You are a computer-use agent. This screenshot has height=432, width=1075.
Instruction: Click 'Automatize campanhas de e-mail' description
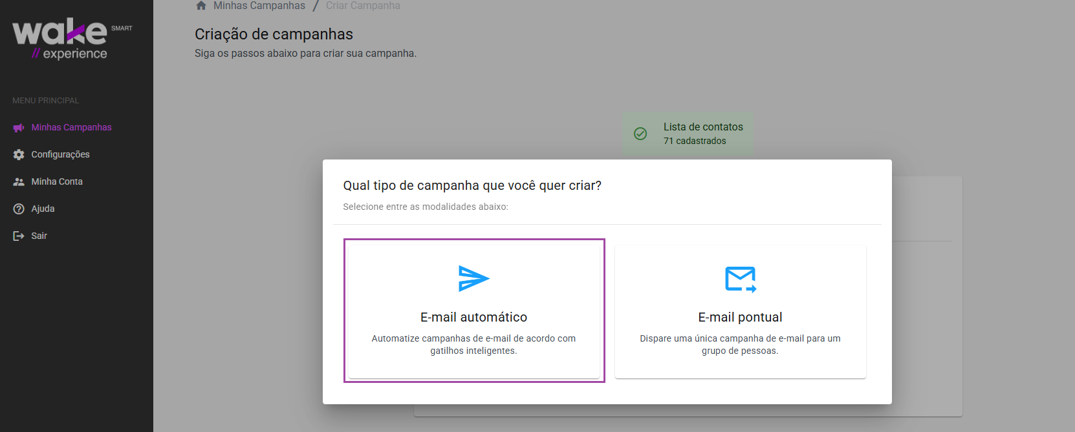(x=473, y=345)
